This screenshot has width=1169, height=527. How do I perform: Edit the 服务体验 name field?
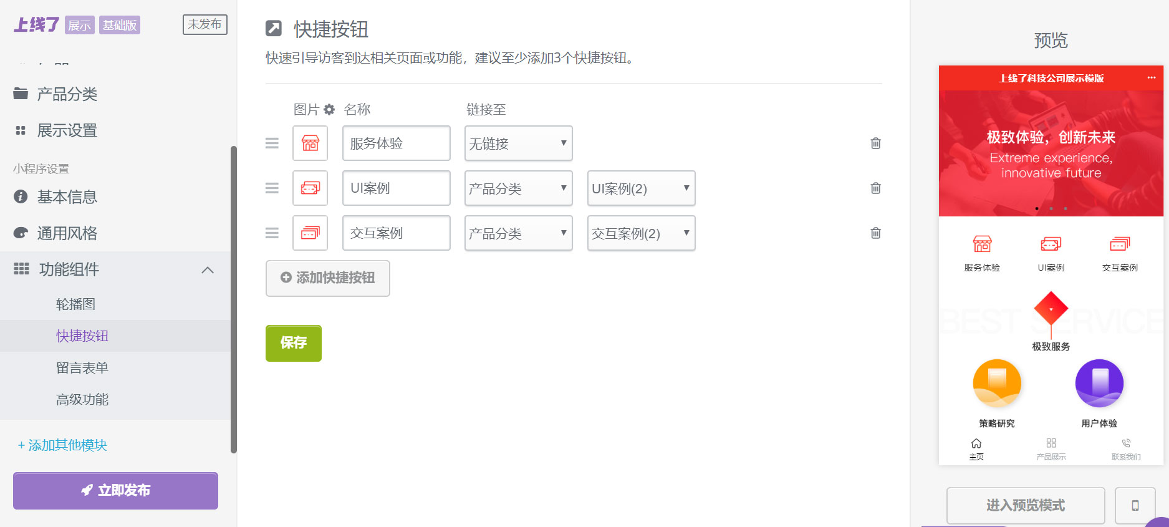pos(397,143)
